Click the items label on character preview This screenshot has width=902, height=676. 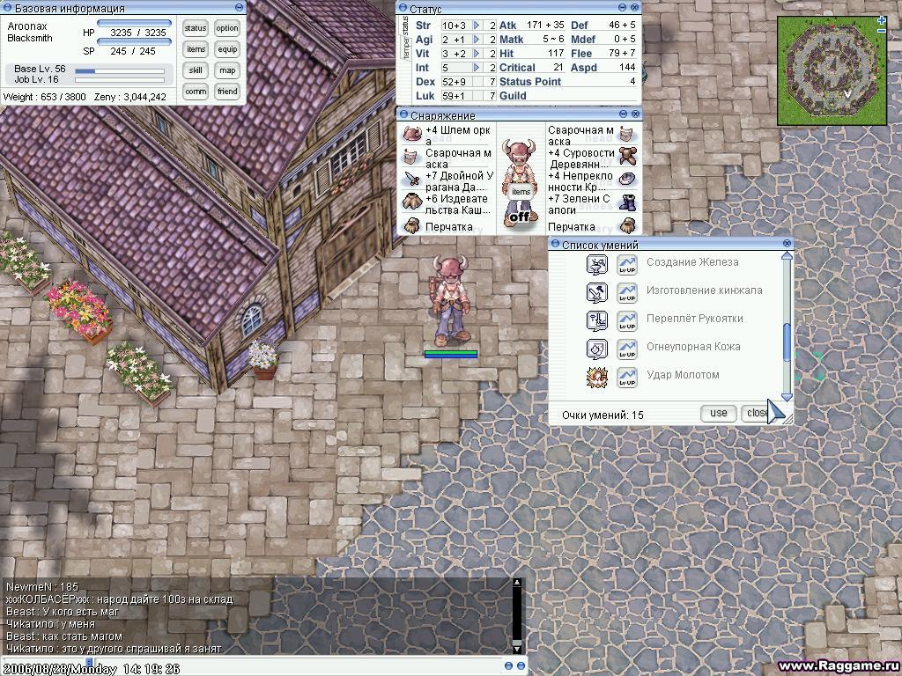click(521, 192)
